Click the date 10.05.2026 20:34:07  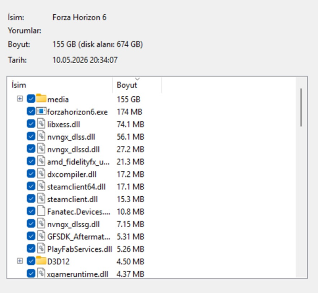pyautogui.click(x=85, y=60)
